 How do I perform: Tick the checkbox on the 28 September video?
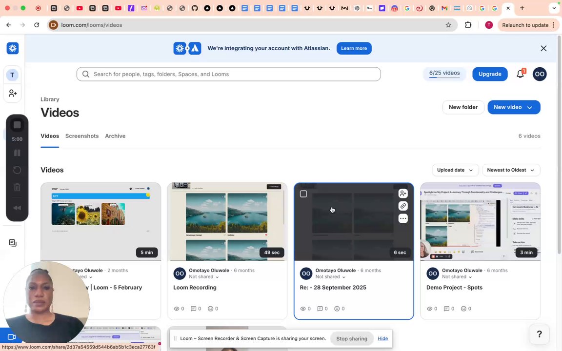pyautogui.click(x=303, y=194)
